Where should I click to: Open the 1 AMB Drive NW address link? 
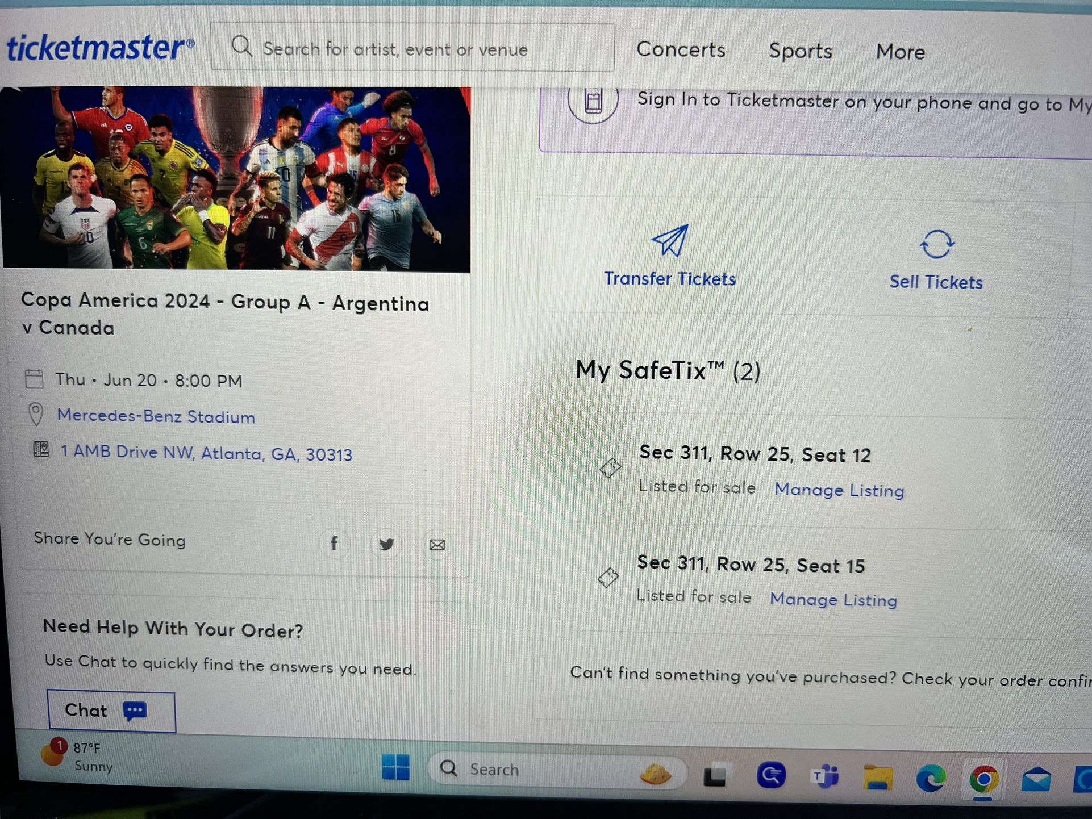click(206, 453)
